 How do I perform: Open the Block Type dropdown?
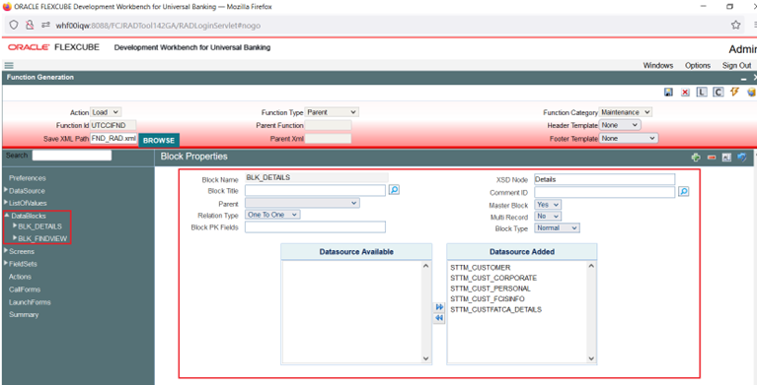(x=557, y=227)
